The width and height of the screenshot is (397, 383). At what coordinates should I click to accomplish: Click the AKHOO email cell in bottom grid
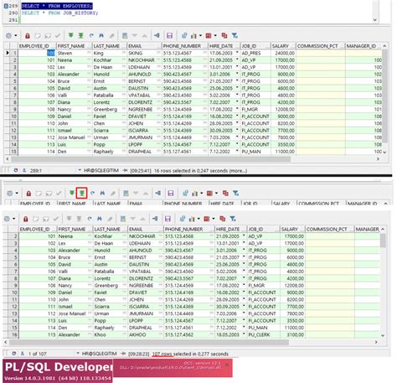click(x=146, y=334)
